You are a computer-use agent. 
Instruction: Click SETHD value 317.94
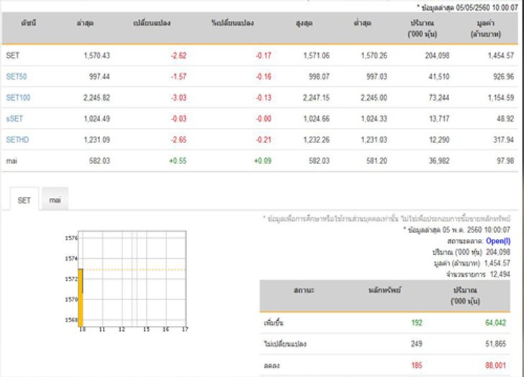point(504,140)
